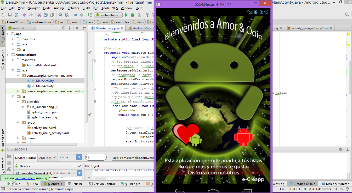Screen dimensions: 352x193
Task: Open the Gradle Console tool window
Action: point(302,184)
